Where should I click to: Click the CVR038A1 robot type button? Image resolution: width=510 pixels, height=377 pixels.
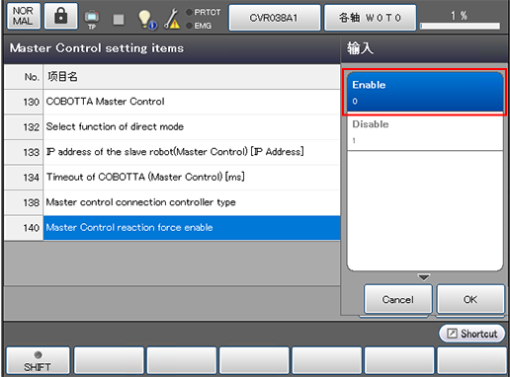[275, 18]
